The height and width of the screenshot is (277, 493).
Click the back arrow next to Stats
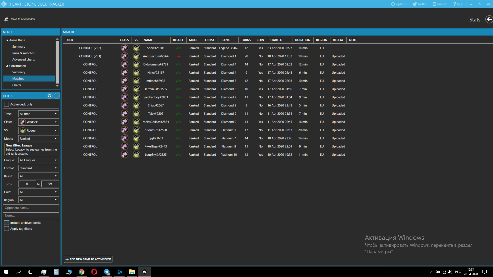(x=489, y=19)
